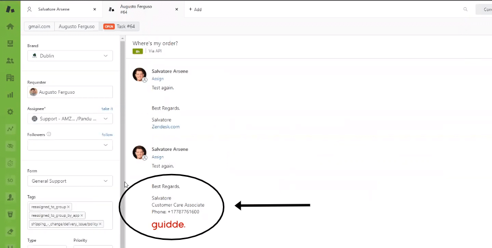
Task: Click the crossed-eye icon in sidebar
Action: tap(11, 146)
